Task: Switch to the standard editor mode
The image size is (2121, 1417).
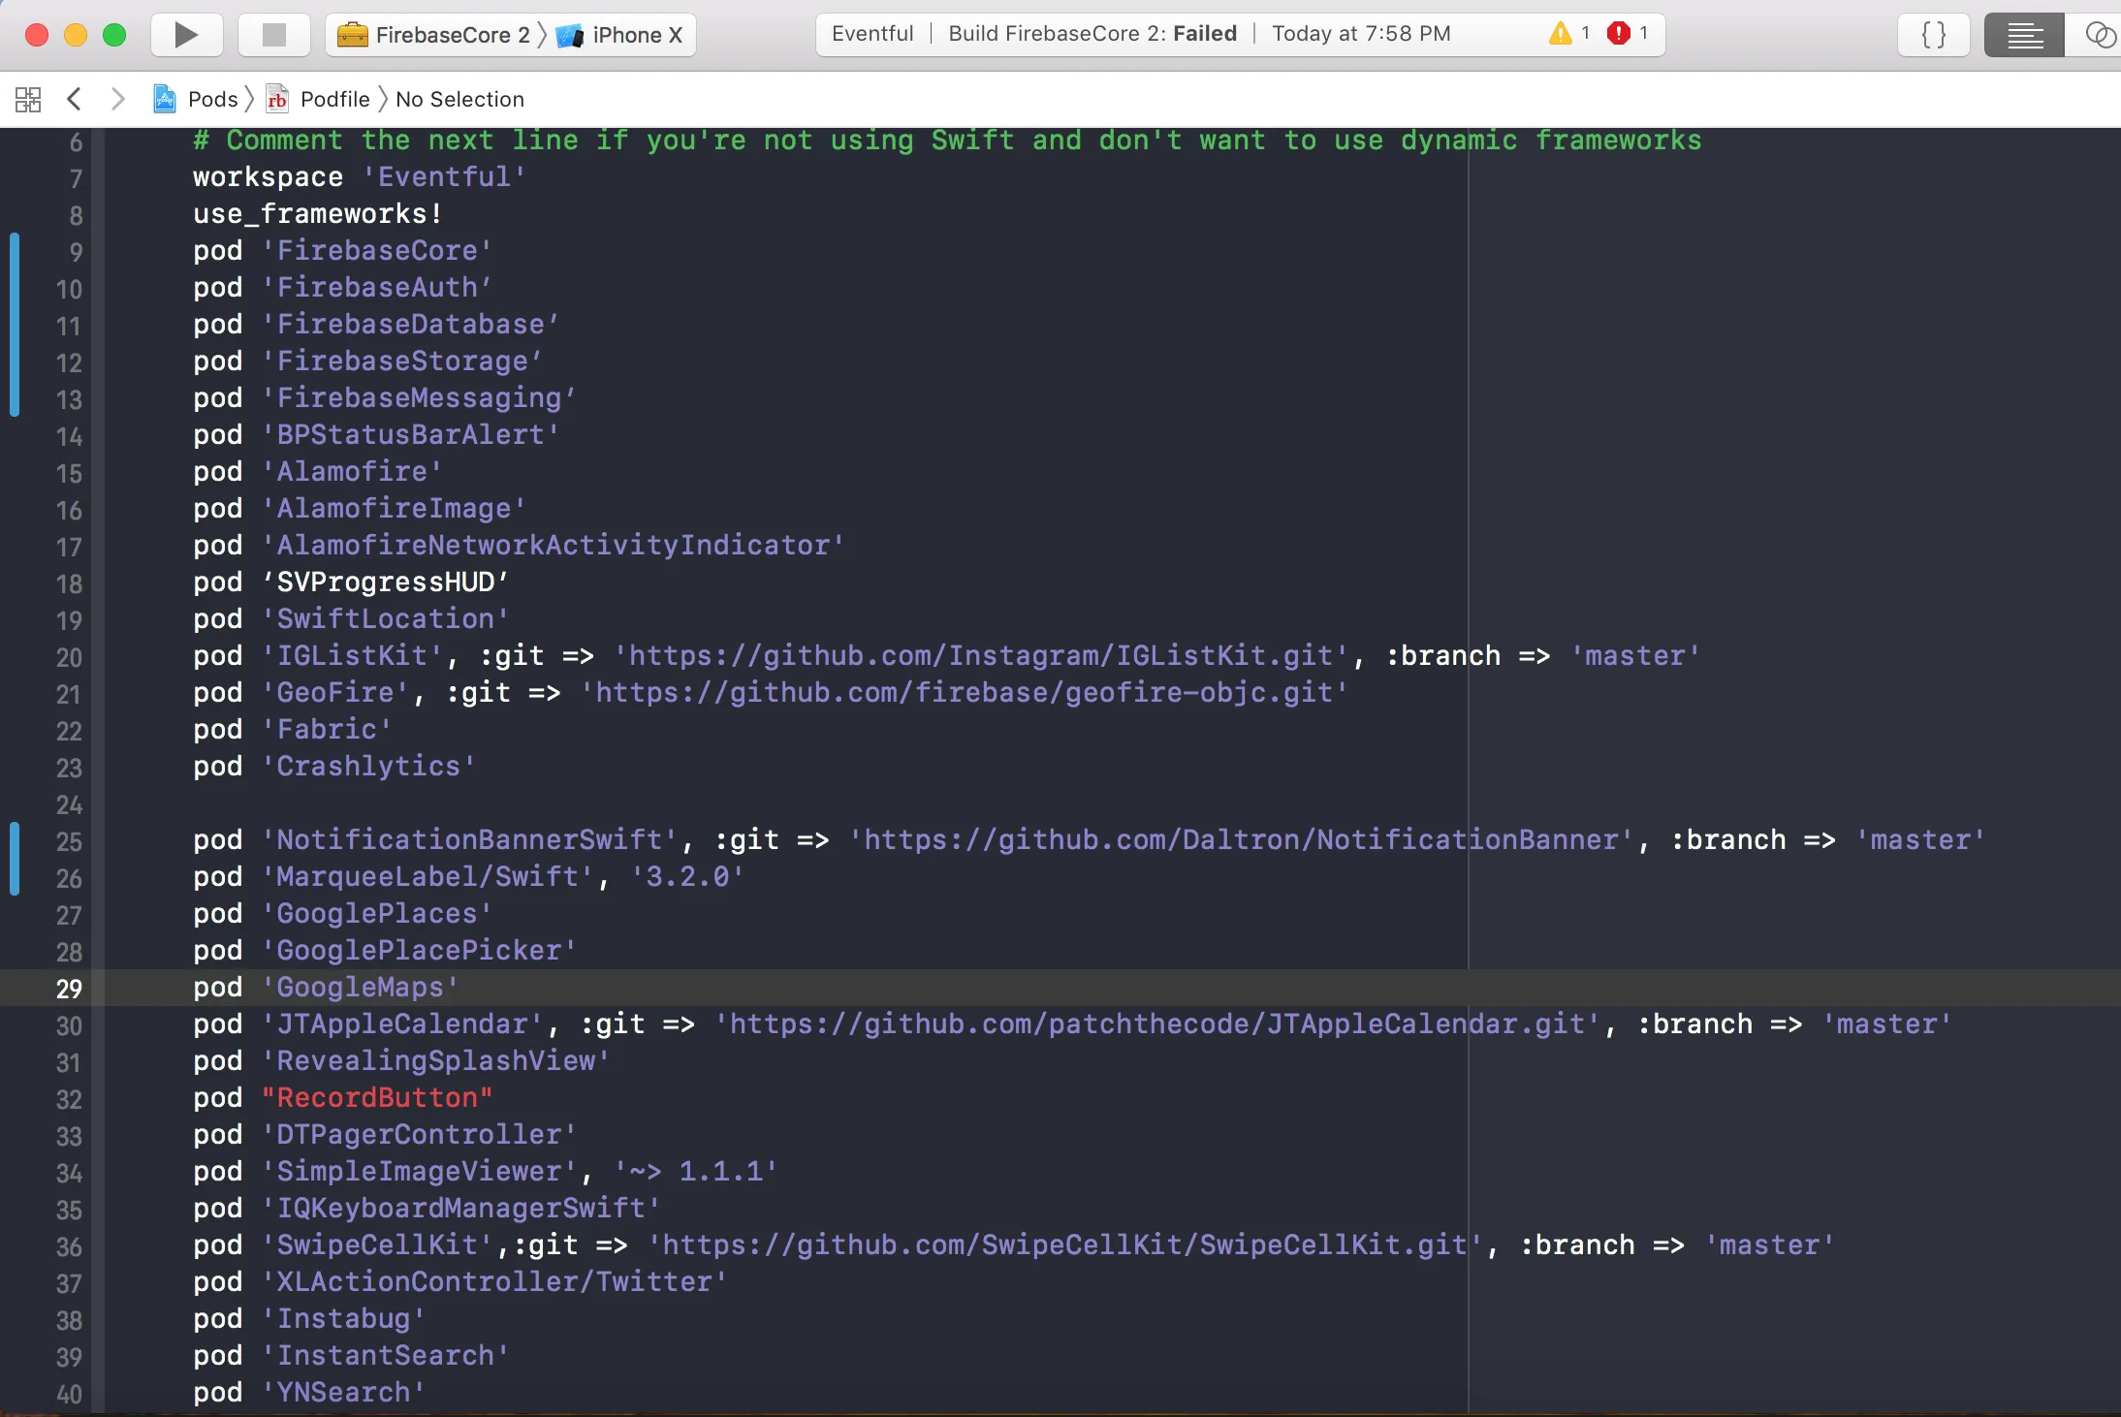Action: click(x=2024, y=35)
